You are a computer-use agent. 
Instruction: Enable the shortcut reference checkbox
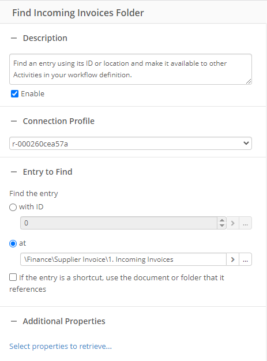[13, 277]
